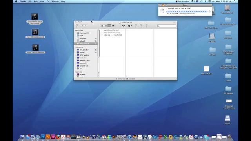Select 192.168.1.7 under SHARED
The image size is (251, 141).
pos(86,50)
